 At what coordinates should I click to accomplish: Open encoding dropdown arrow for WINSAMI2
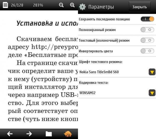point(152,93)
